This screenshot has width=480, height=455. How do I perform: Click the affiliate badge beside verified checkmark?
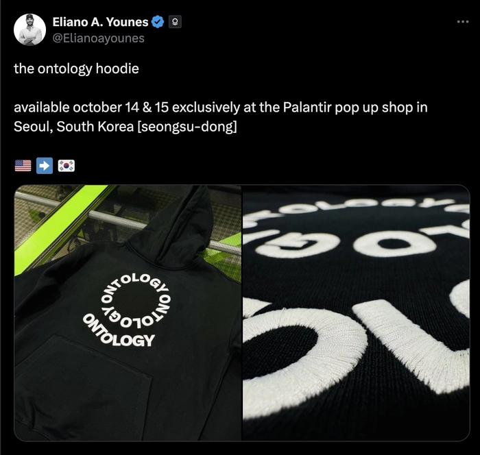175,22
